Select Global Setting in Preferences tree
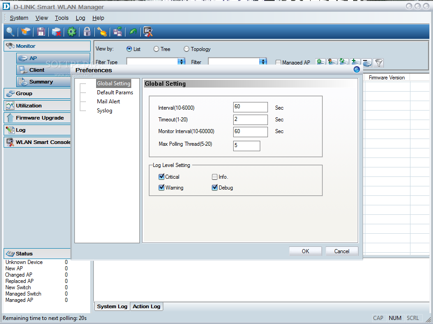433x324 pixels. click(114, 83)
